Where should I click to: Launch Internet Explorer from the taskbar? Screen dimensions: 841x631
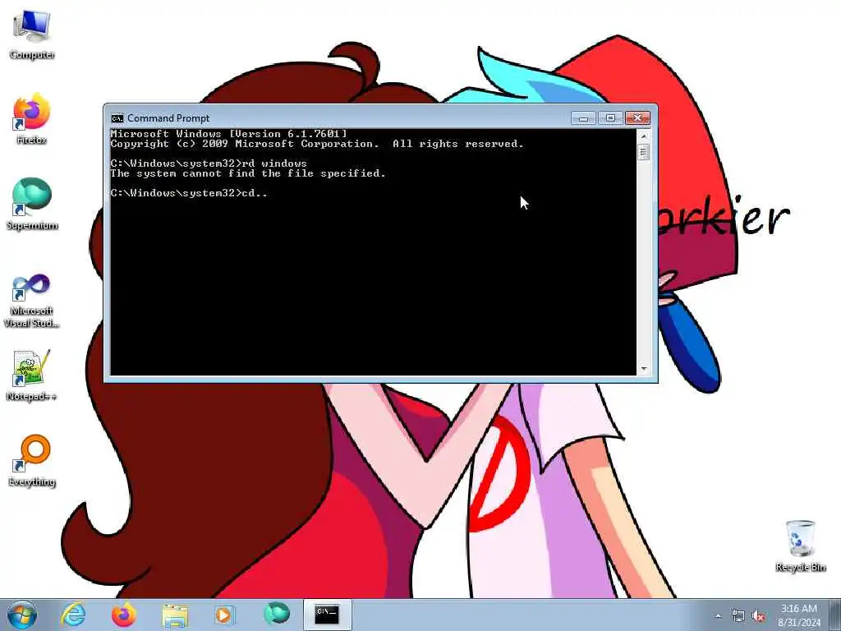(x=73, y=615)
